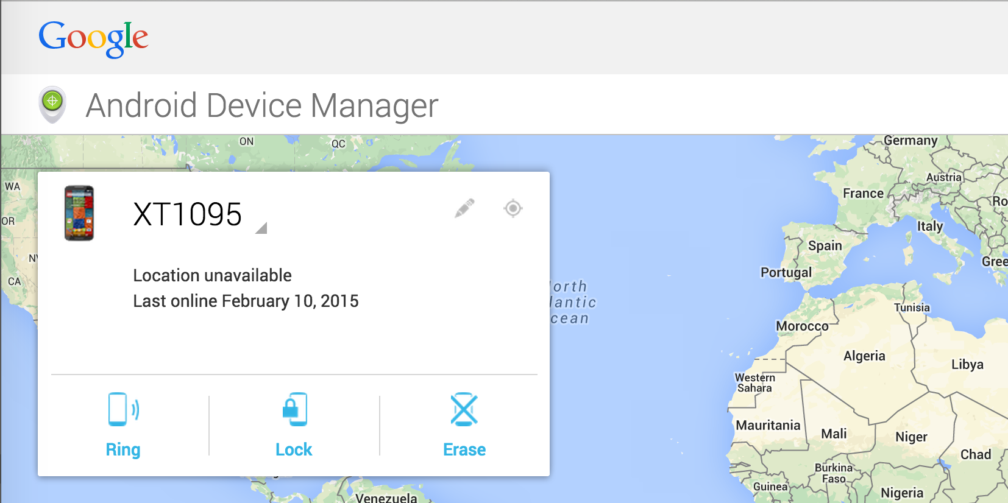Screen dimensions: 1008x503
Task: Click France label on the map
Action: tap(863, 193)
